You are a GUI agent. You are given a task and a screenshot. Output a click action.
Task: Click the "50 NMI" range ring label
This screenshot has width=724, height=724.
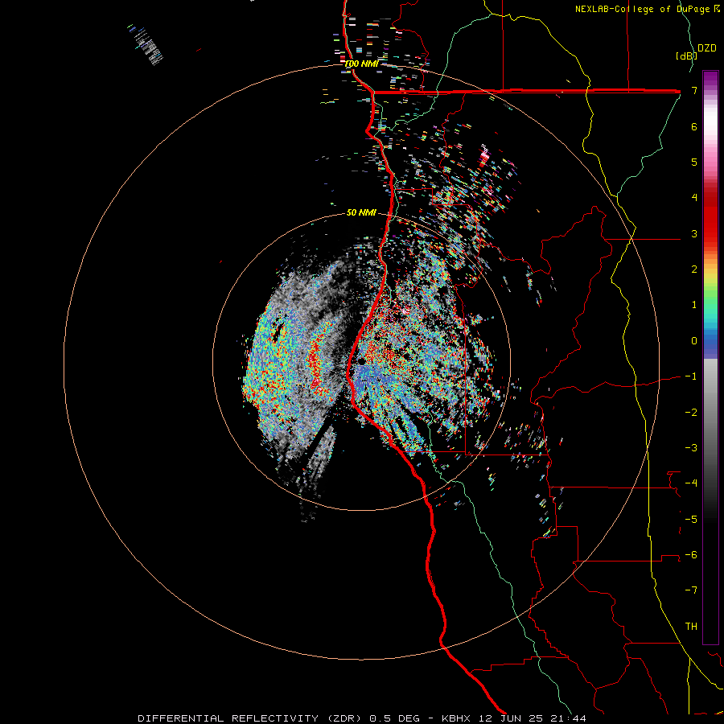pos(361,212)
